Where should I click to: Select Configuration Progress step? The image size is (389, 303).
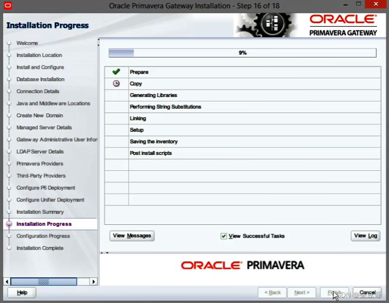tap(43, 236)
